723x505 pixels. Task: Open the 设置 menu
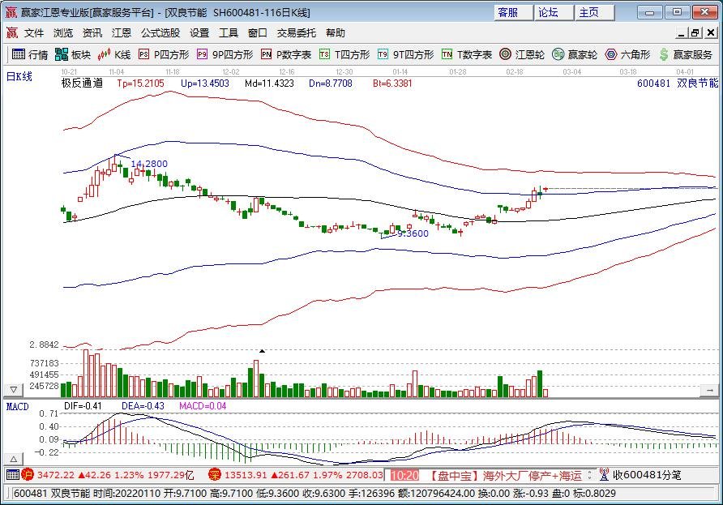[199, 32]
